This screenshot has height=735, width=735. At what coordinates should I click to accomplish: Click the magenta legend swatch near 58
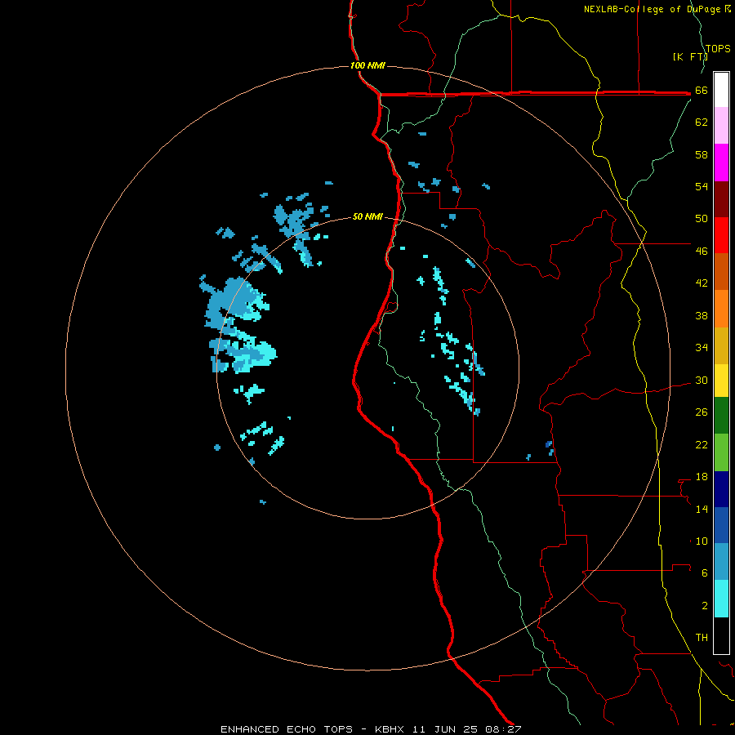(721, 163)
